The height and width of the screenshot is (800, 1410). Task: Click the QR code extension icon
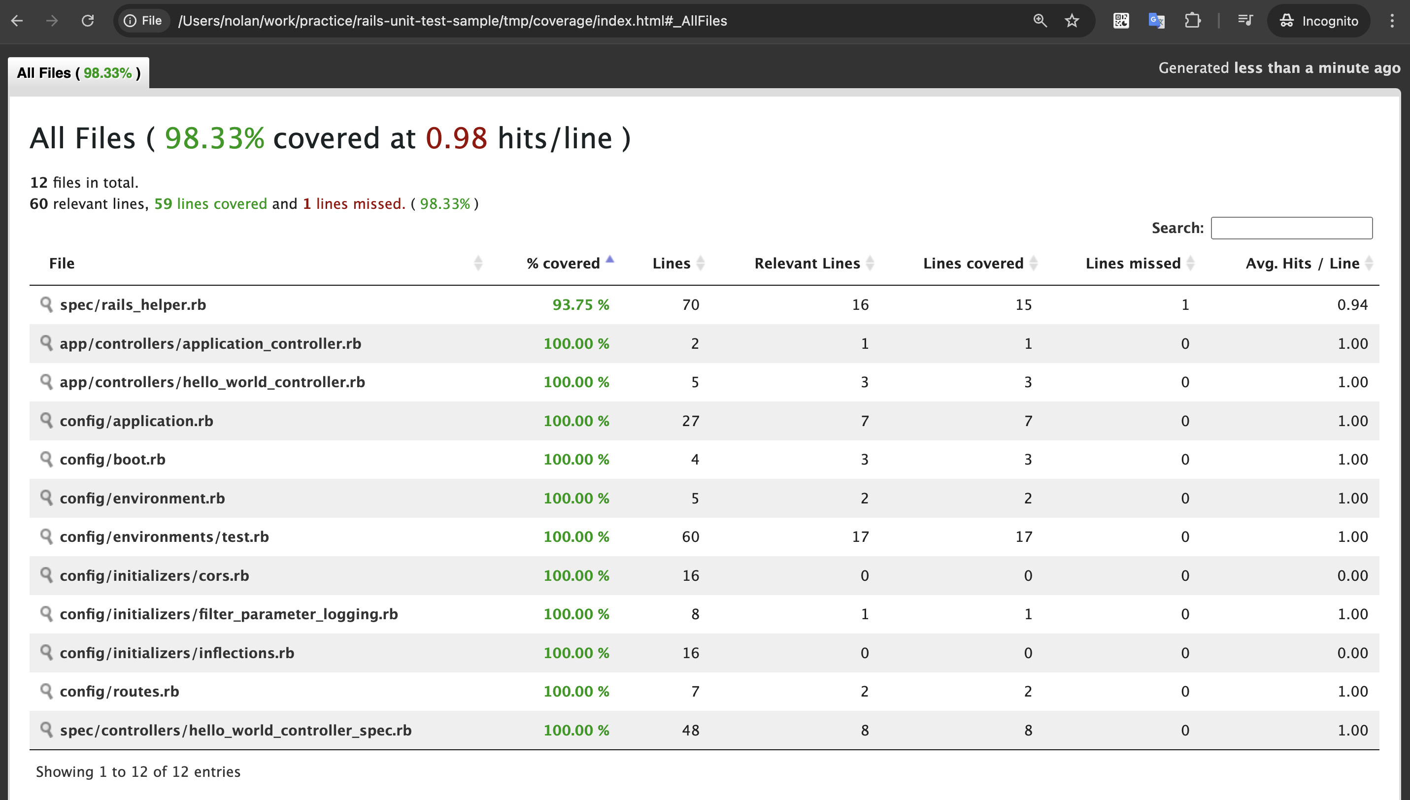click(x=1120, y=21)
